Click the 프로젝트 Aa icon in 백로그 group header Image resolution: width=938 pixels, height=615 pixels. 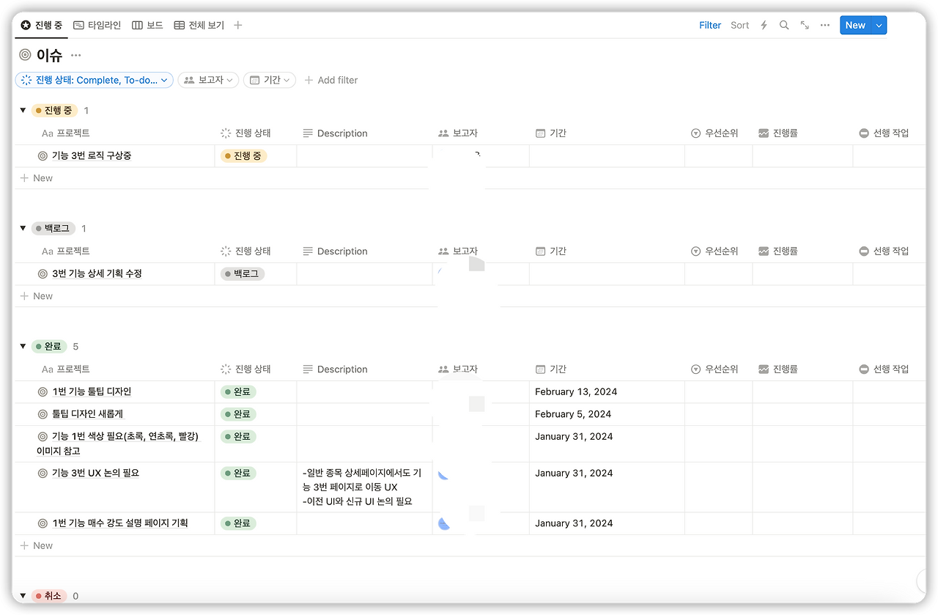48,251
